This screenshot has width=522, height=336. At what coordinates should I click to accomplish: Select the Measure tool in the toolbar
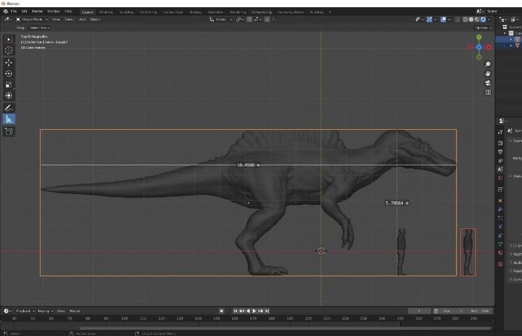pyautogui.click(x=9, y=119)
